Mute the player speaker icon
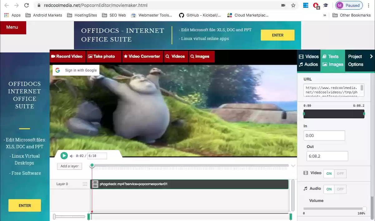Image resolution: width=375 pixels, height=221 pixels. 71,156
